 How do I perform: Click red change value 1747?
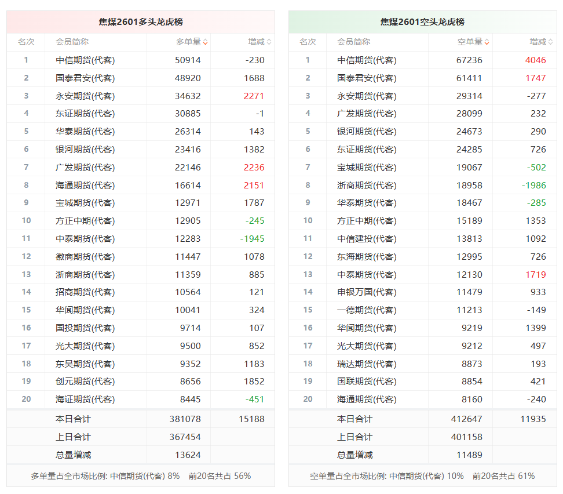click(x=535, y=78)
